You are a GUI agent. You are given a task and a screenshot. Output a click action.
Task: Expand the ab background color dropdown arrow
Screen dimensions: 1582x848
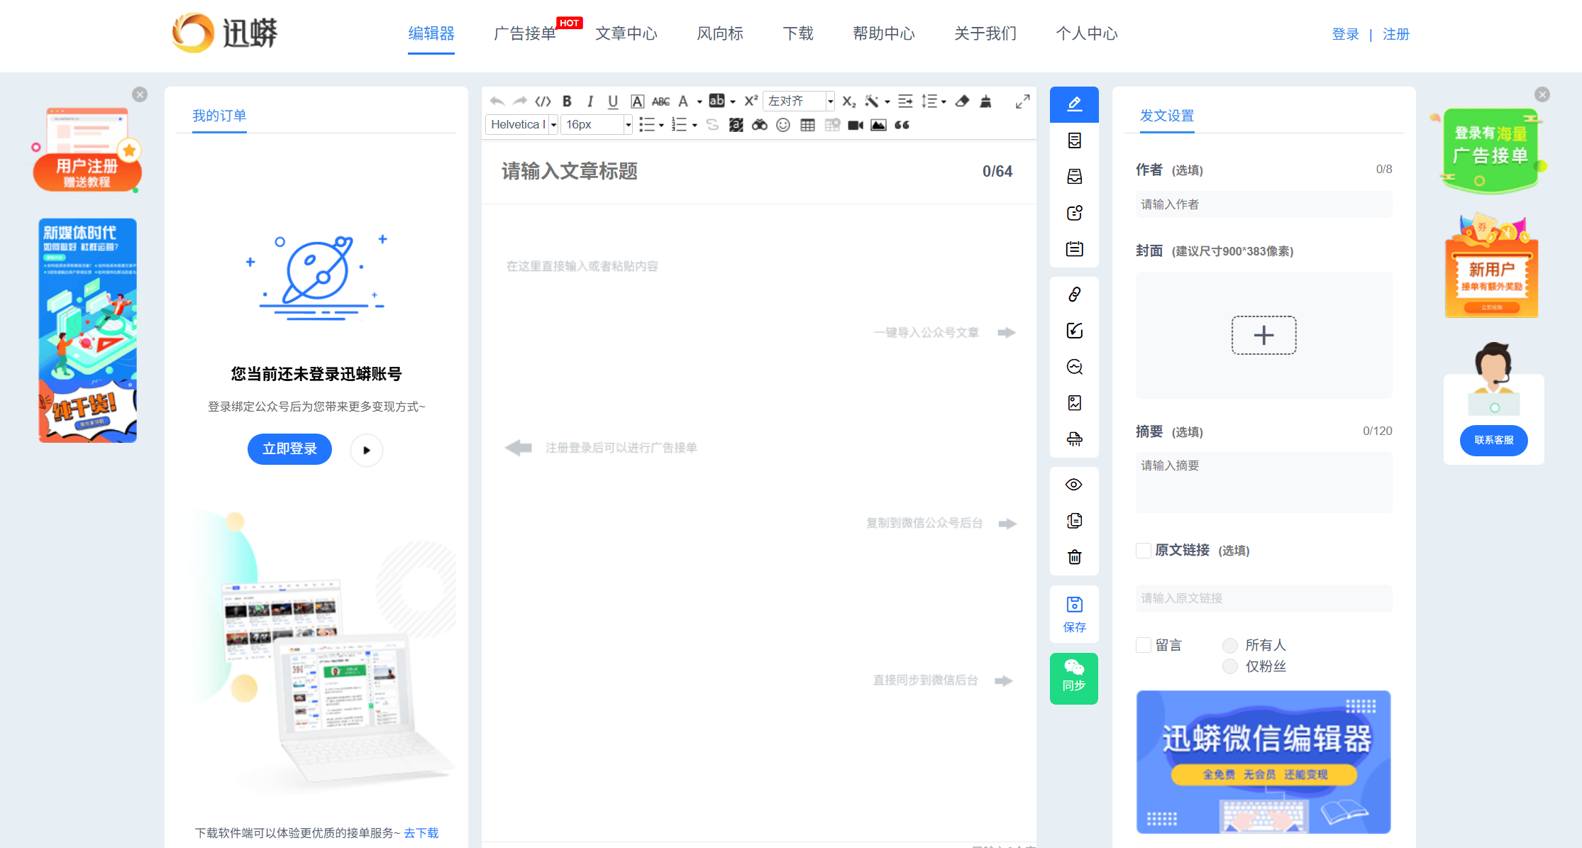coord(733,102)
